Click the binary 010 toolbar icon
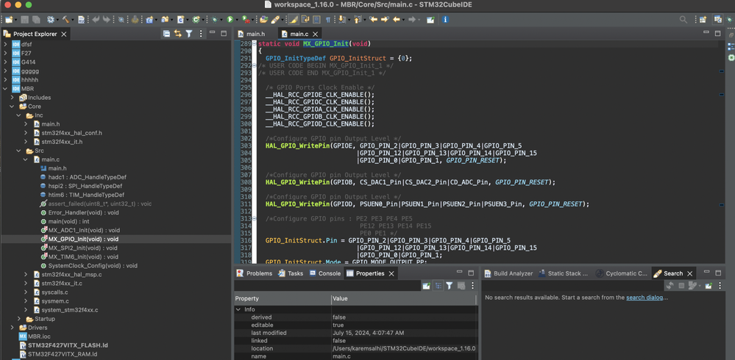The image size is (735, 360). (x=81, y=20)
